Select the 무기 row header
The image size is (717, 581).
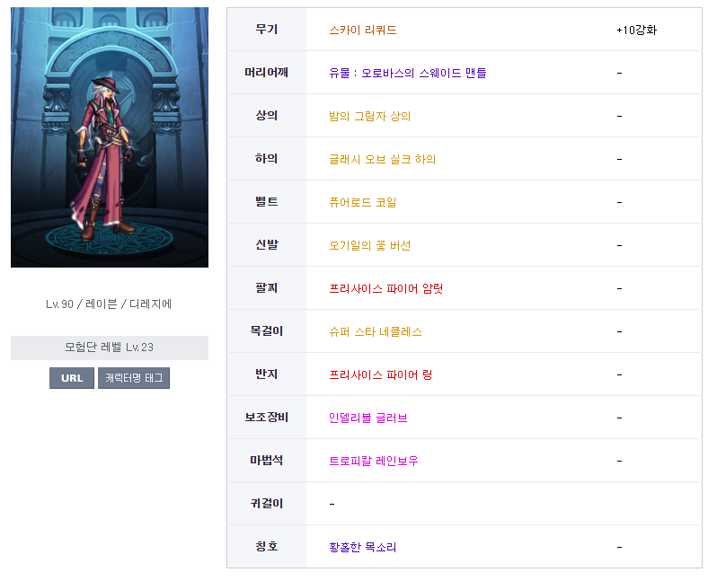(267, 30)
